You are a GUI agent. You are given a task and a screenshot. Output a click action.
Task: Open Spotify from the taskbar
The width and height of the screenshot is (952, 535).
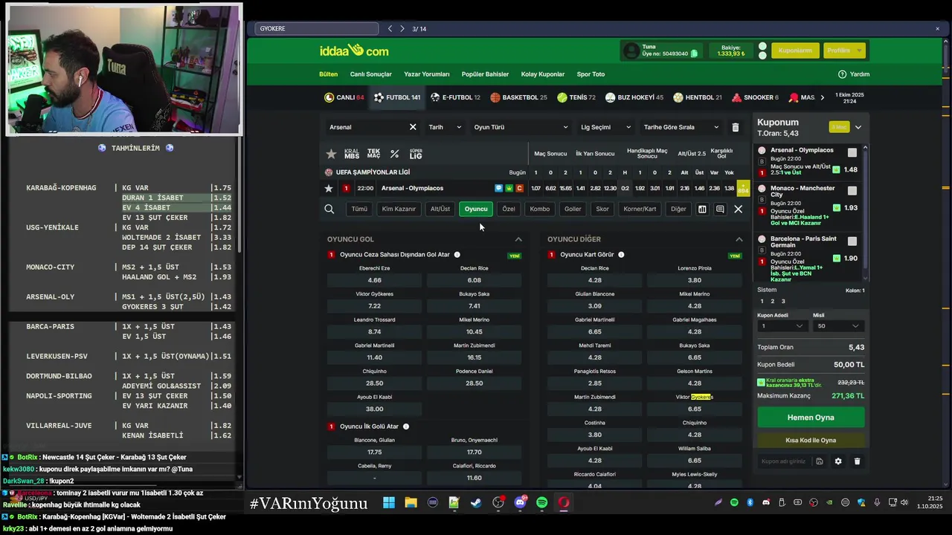coord(541,503)
